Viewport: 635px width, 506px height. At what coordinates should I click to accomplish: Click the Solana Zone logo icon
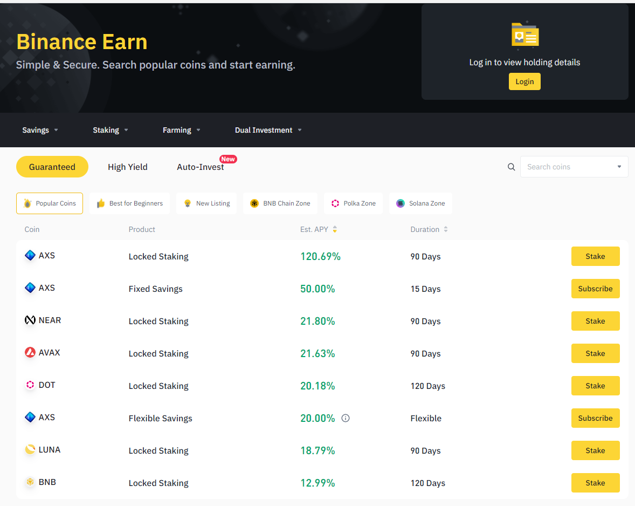(x=400, y=203)
